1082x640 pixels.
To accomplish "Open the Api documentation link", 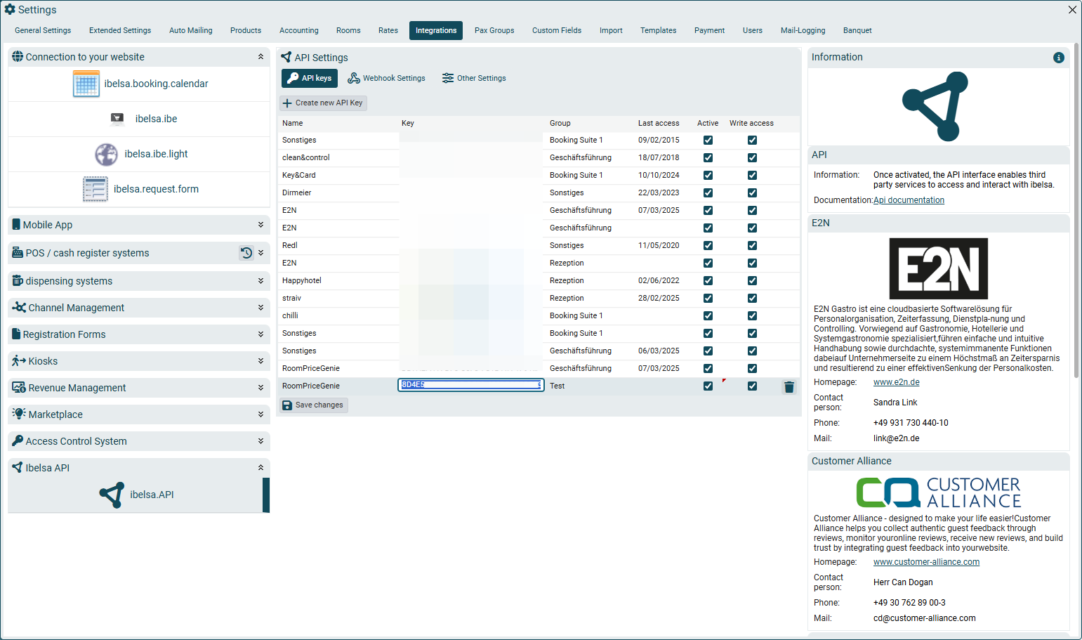I will 909,200.
